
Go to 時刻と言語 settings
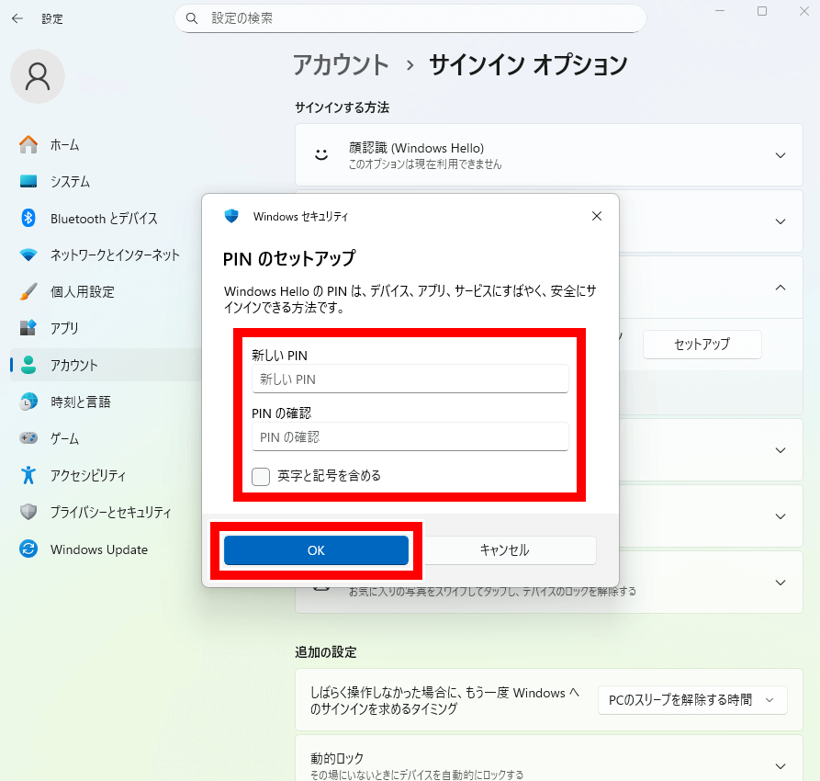[80, 402]
